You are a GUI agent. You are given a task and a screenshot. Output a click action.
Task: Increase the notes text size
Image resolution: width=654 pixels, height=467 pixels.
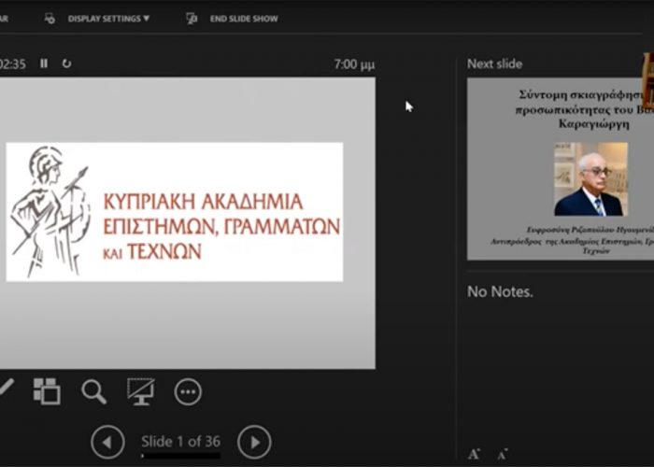click(x=474, y=454)
